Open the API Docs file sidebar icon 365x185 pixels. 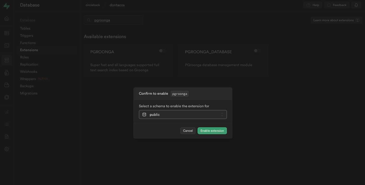click(7, 136)
